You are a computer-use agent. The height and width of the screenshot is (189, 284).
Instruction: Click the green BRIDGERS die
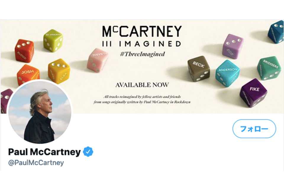coord(269,68)
